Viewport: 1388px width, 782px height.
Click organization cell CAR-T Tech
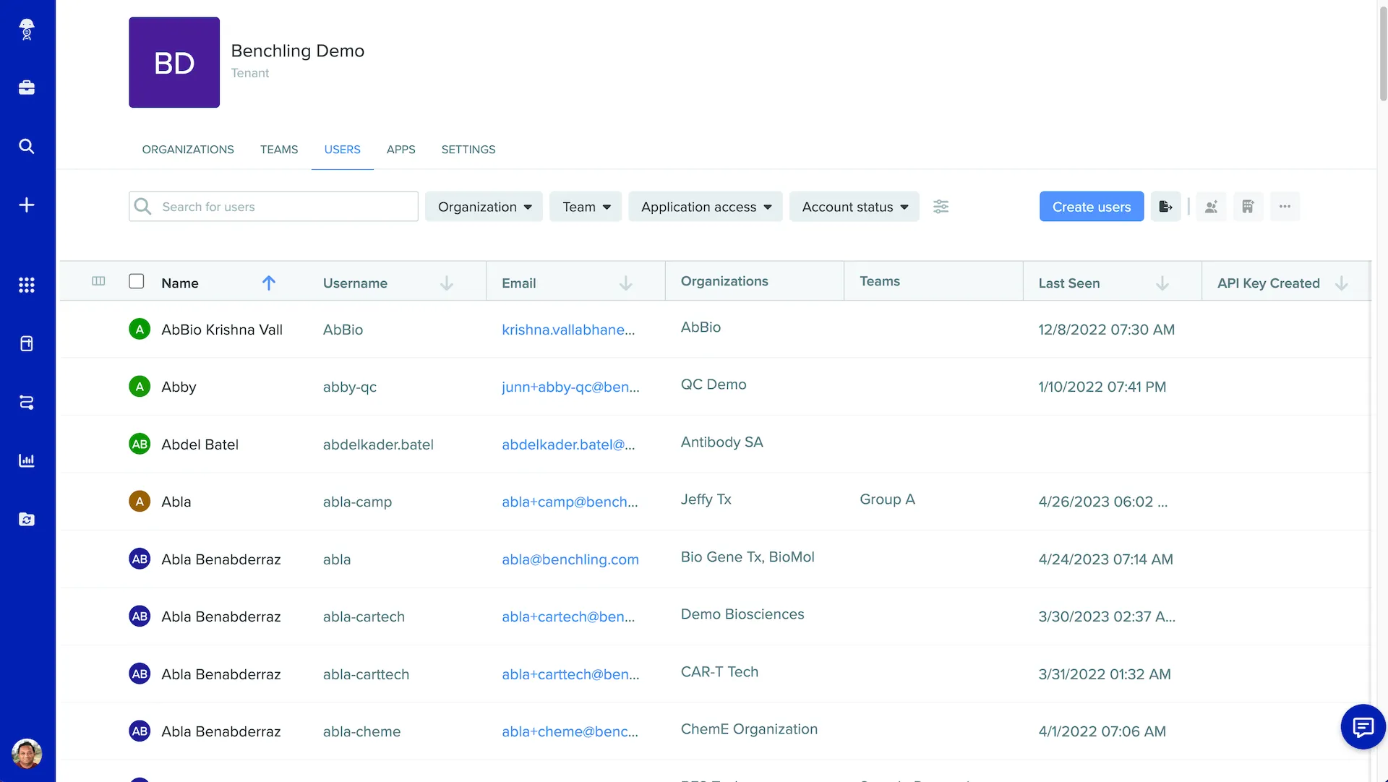click(x=719, y=671)
